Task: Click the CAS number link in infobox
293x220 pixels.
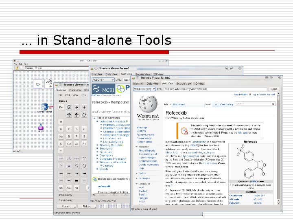Action: [x=236, y=196]
